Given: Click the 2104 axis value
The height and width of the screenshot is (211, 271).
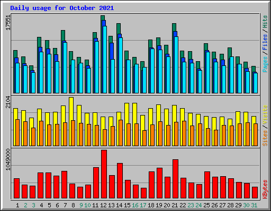Looking at the screenshot, I should [8, 102].
